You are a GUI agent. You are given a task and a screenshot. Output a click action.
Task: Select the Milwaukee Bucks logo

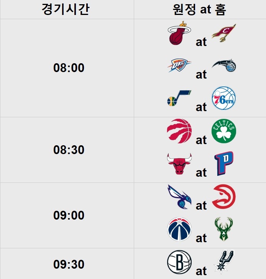[224, 229]
